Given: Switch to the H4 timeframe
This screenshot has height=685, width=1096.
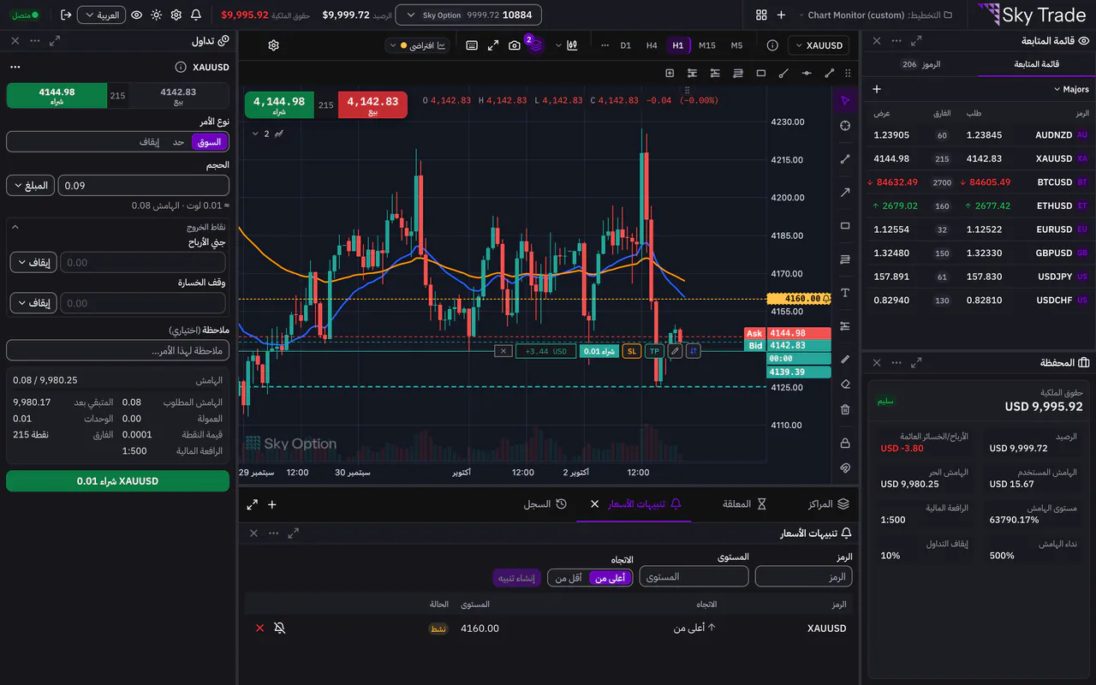Looking at the screenshot, I should tap(652, 45).
